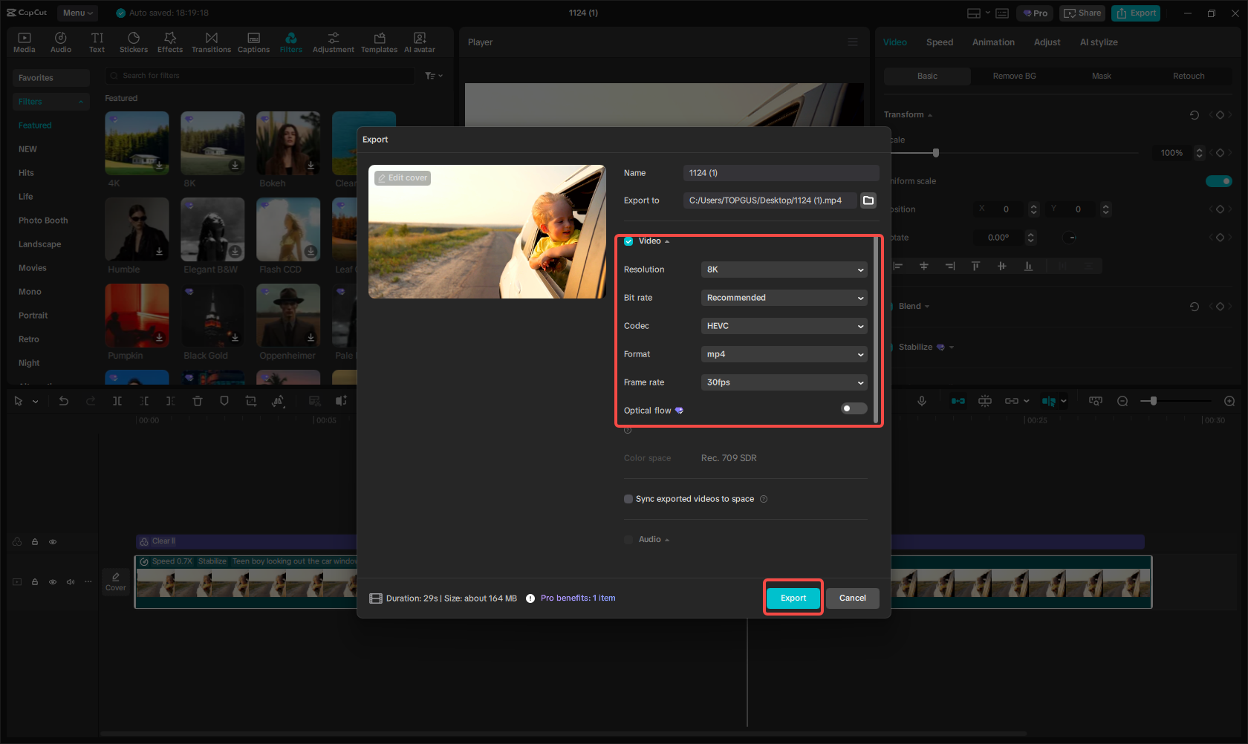The image size is (1248, 744).
Task: Open the folder browser for the export path
Action: [x=868, y=200]
